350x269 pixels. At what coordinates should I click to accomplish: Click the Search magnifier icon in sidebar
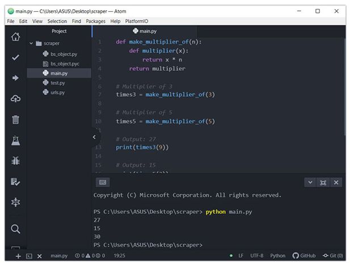[15, 229]
